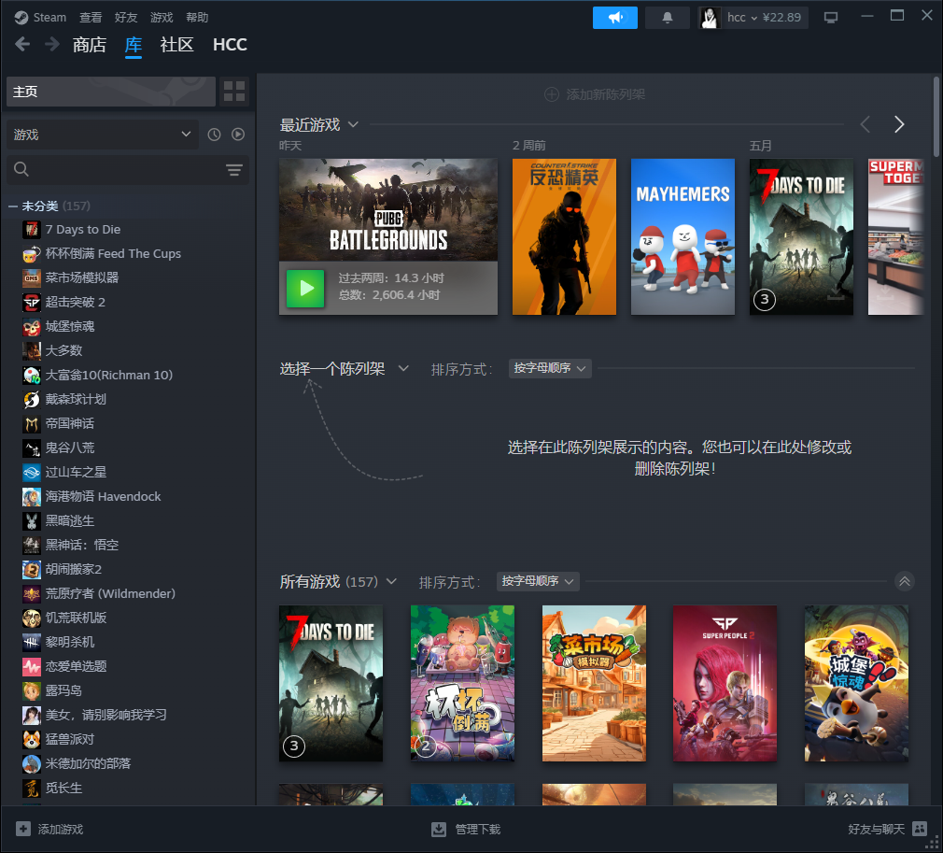Screen dimensions: 943x853
Task: Open the 游戏 menu
Action: [162, 18]
